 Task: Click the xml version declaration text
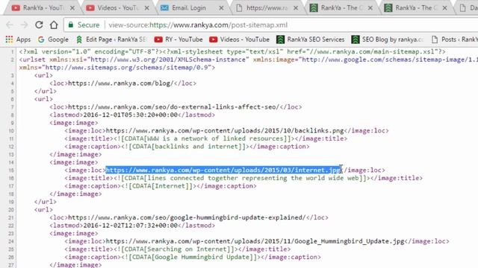(x=91, y=51)
